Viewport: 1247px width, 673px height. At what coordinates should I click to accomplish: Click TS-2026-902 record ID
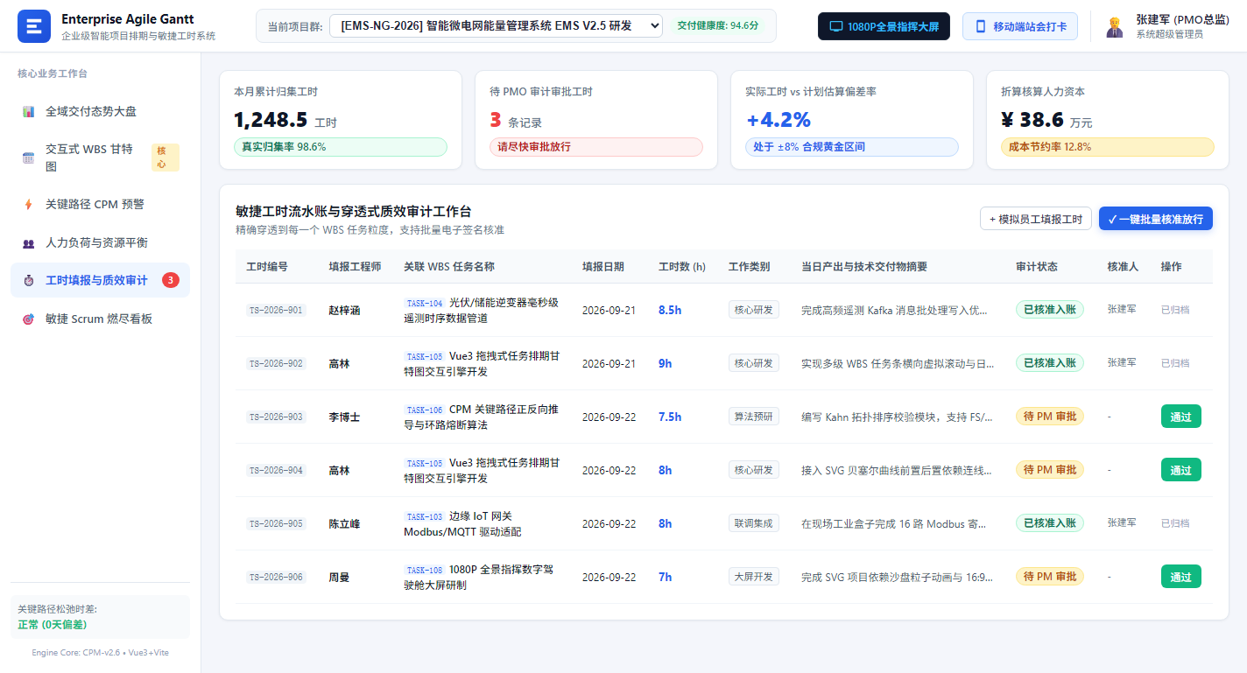(277, 363)
